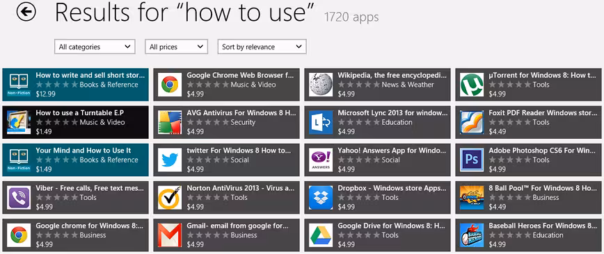Open the Sort by relevance dropdown

tap(262, 47)
